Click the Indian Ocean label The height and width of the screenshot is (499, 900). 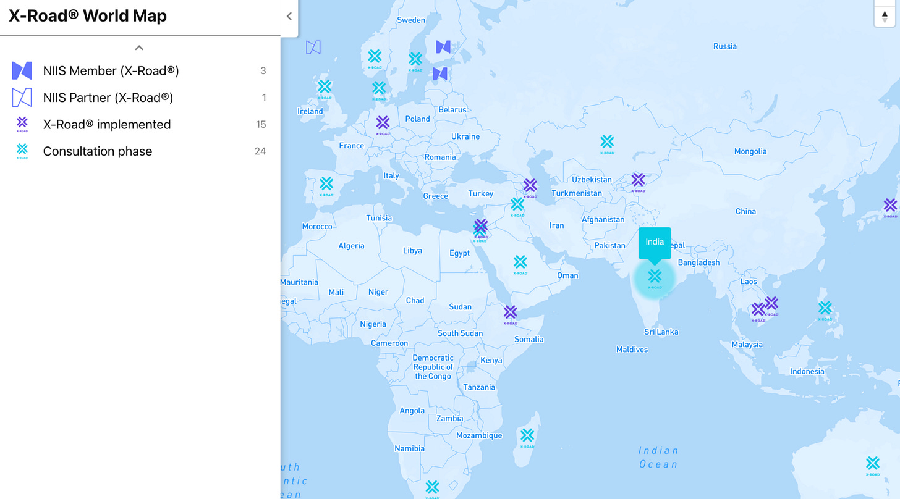coord(658,458)
